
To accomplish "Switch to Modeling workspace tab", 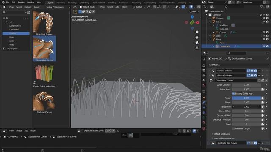I will pos(61,3).
